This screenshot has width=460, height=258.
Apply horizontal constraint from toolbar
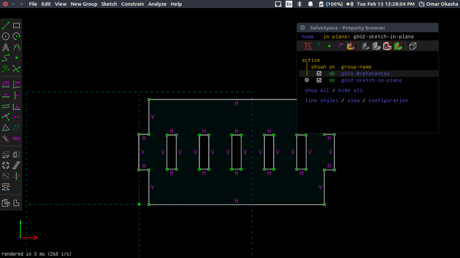click(5, 95)
